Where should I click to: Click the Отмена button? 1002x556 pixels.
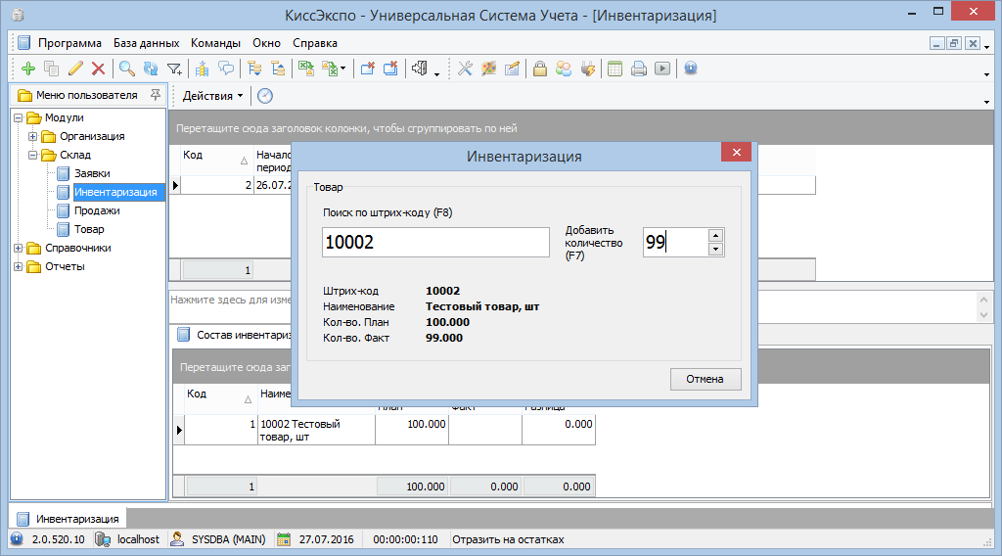(705, 379)
